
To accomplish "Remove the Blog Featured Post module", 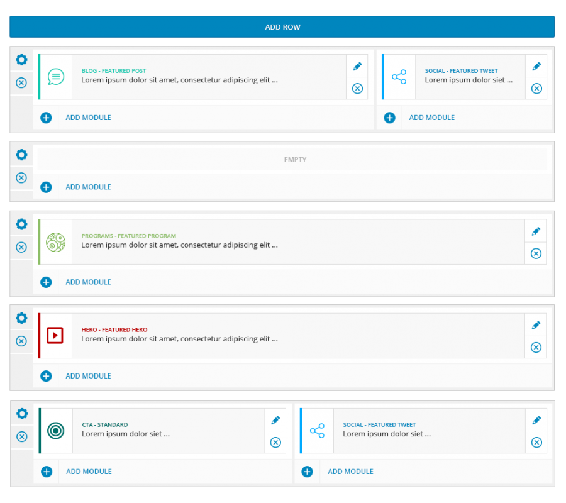I will 357,89.
